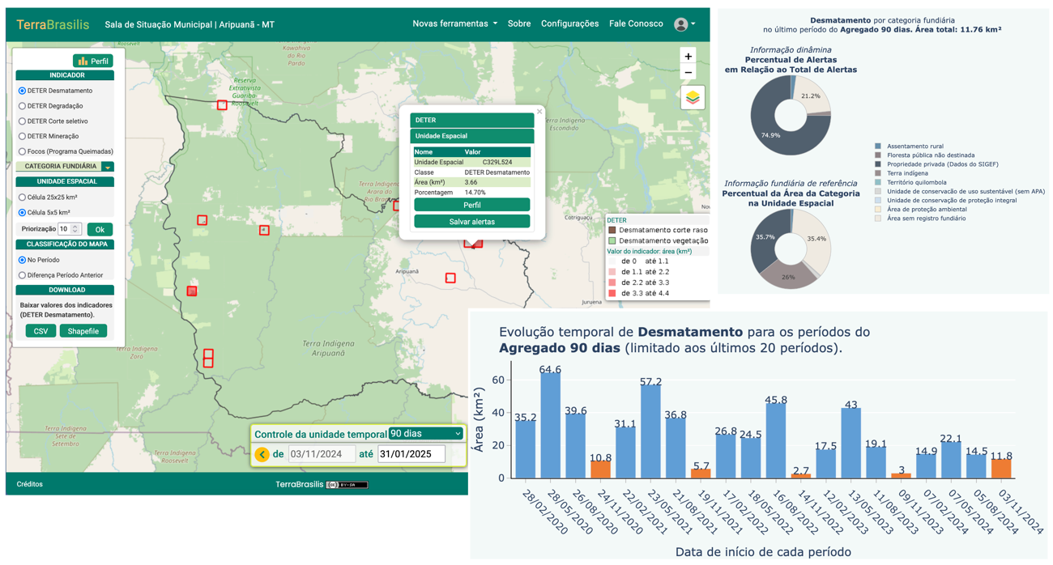Open the 90 dias temporal unit dropdown

(x=426, y=434)
